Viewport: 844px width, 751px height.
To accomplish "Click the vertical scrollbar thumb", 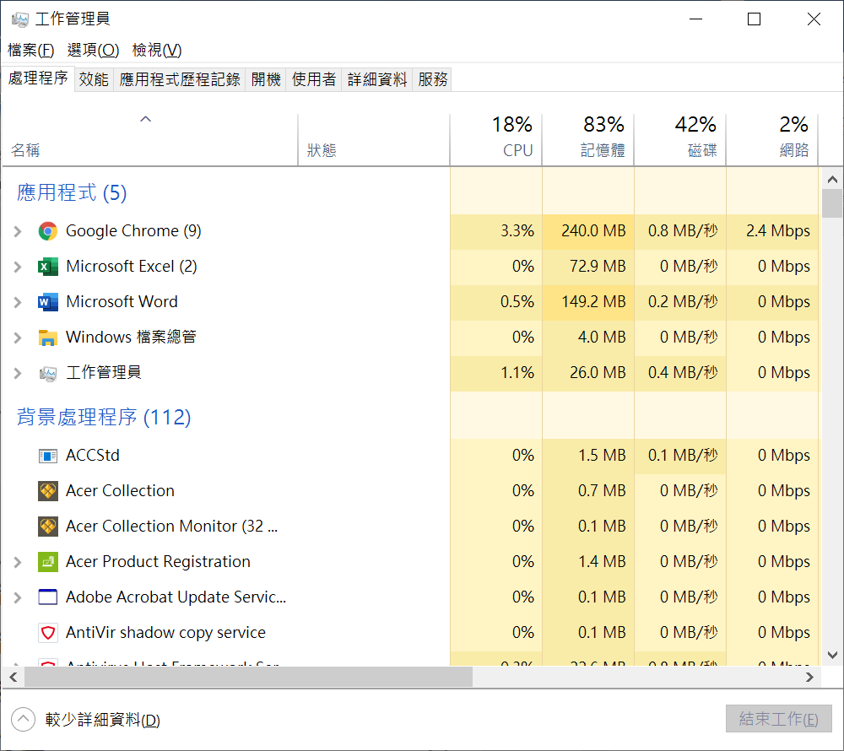I will click(832, 203).
